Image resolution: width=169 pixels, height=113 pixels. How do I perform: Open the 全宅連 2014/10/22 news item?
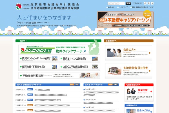(101, 94)
